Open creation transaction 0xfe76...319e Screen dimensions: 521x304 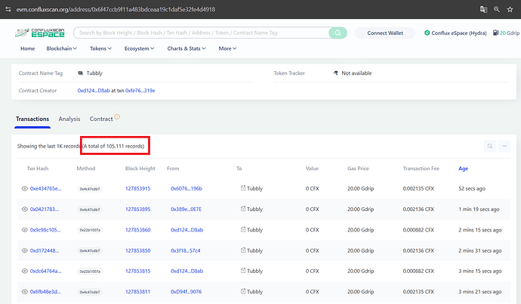point(140,91)
